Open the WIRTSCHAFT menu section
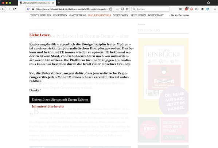 (x=156, y=15)
